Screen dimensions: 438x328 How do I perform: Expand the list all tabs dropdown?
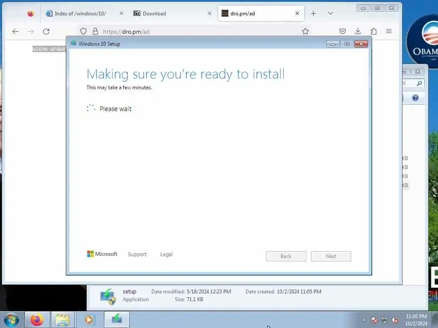pos(331,13)
